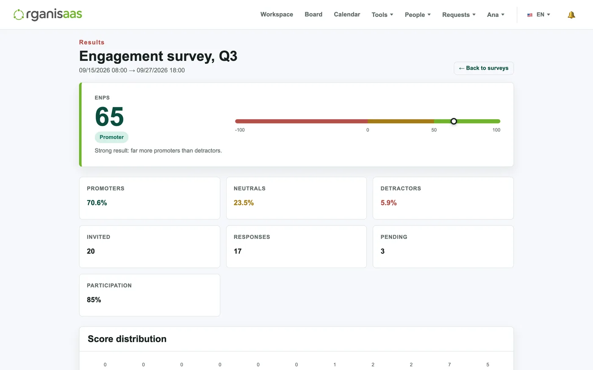Open the Workspace menu item

277,14
